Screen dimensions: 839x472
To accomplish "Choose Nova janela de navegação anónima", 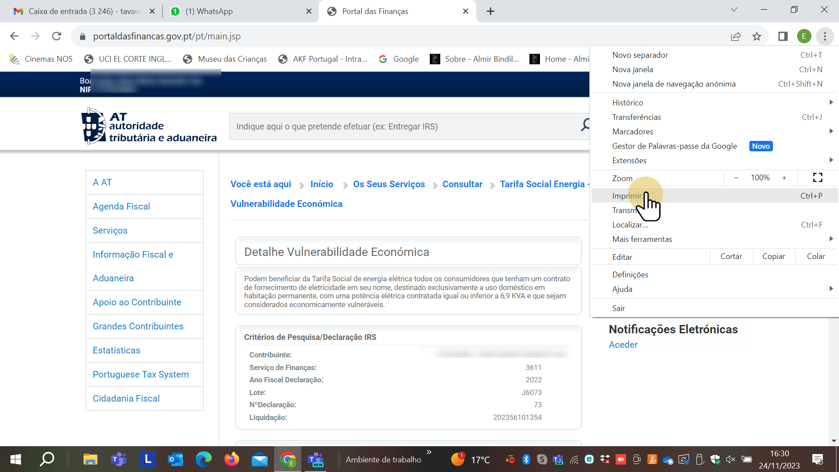I will 674,84.
